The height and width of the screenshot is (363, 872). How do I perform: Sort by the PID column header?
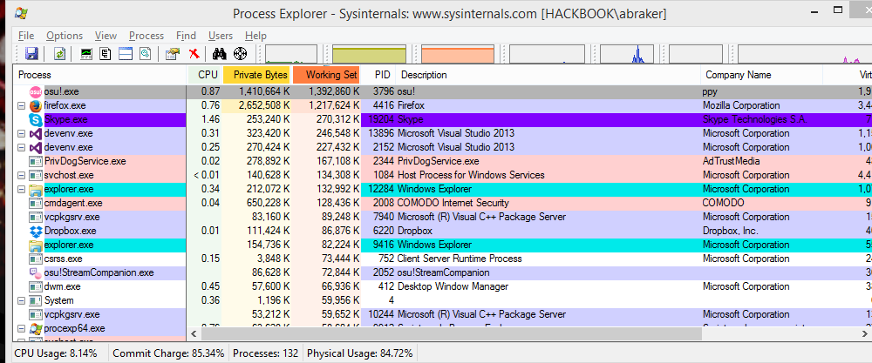coord(378,75)
